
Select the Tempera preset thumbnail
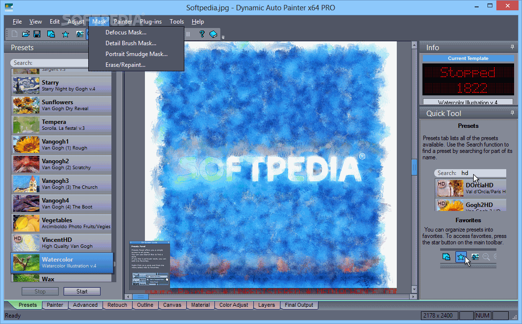(26, 124)
